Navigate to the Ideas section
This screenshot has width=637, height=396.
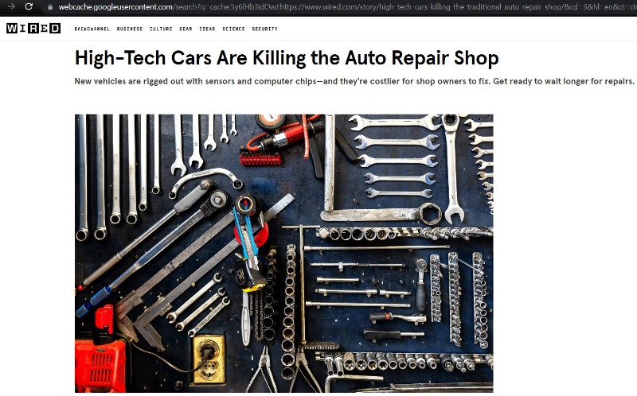pyautogui.click(x=207, y=29)
